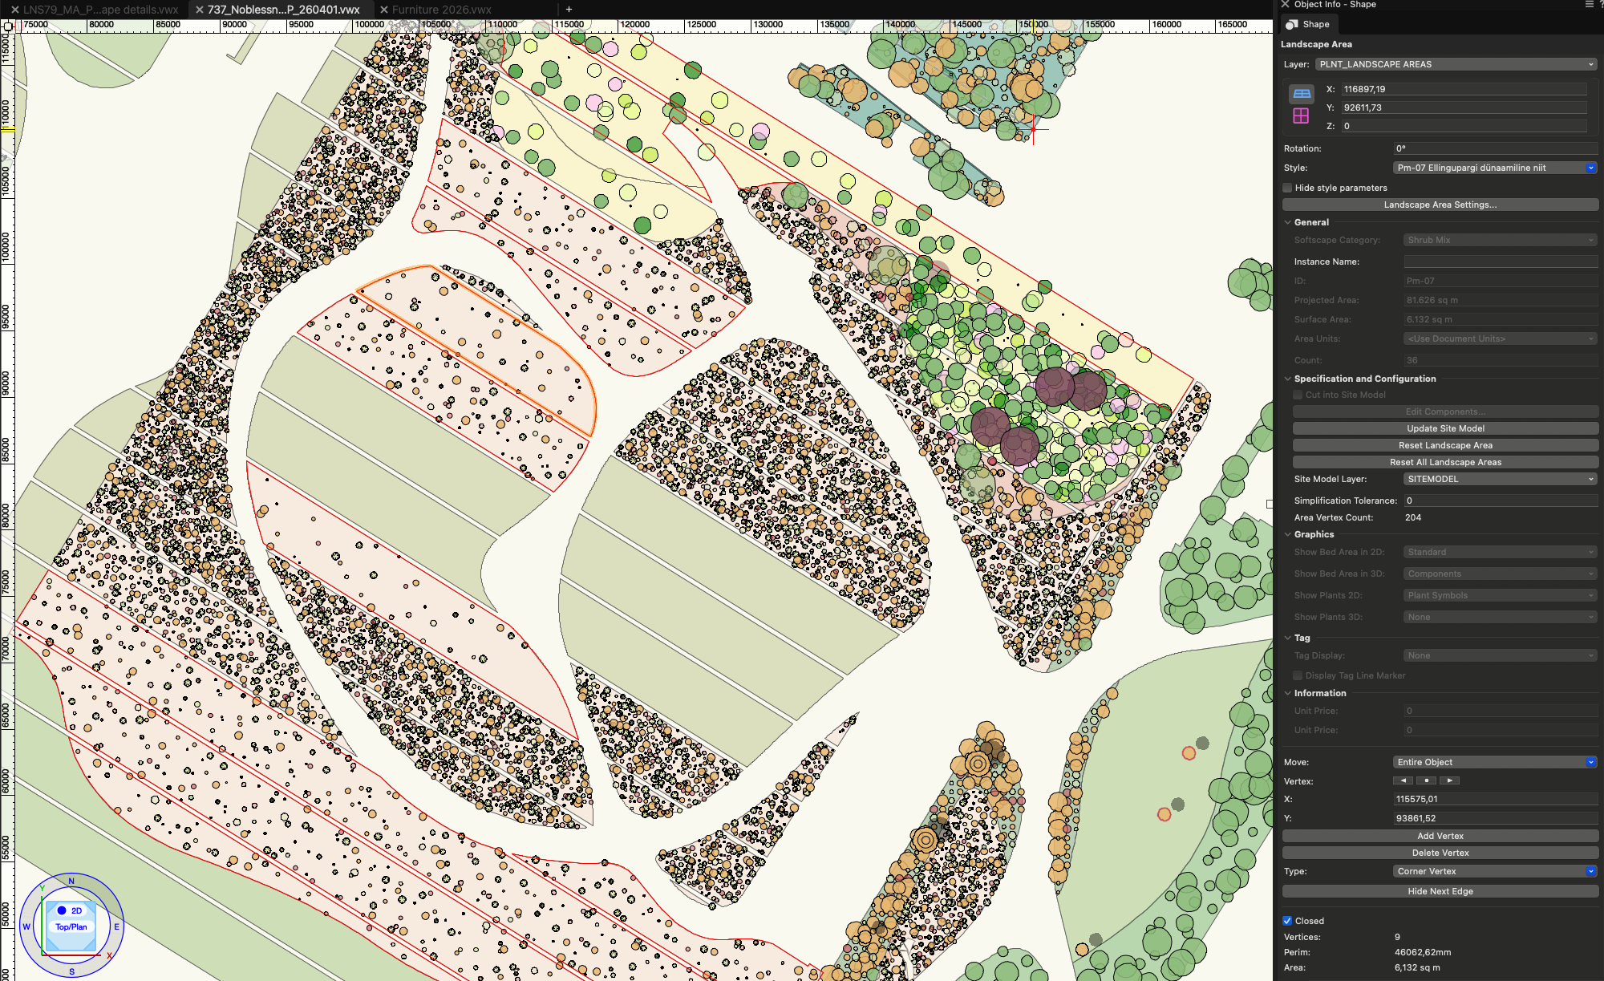Click the Rotation input field
This screenshot has height=981, width=1604.
(x=1495, y=148)
